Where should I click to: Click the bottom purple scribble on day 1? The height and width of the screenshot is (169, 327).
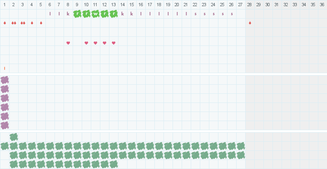point(5,125)
